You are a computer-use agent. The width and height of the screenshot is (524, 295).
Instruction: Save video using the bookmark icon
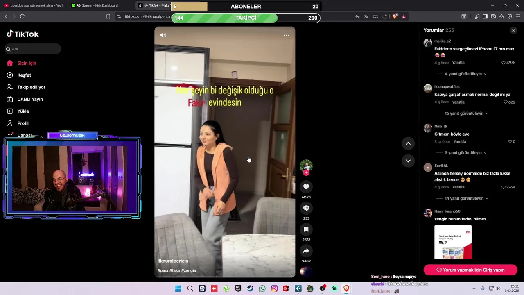306,229
